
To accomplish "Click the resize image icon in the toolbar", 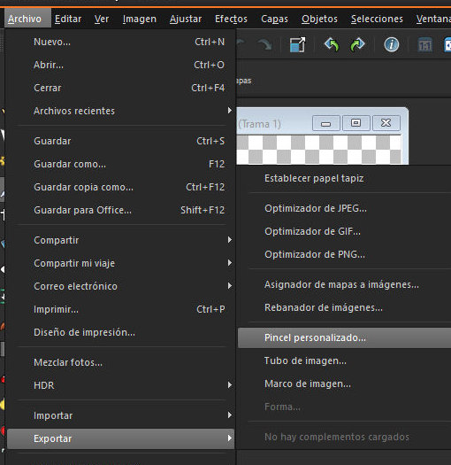I will coord(297,45).
